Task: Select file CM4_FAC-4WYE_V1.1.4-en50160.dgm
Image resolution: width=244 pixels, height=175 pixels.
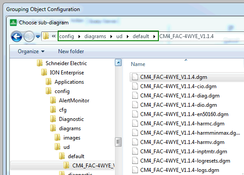Action: click(x=184, y=114)
